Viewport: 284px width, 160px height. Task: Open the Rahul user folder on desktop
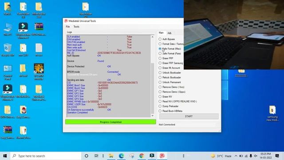[x=7, y=8]
